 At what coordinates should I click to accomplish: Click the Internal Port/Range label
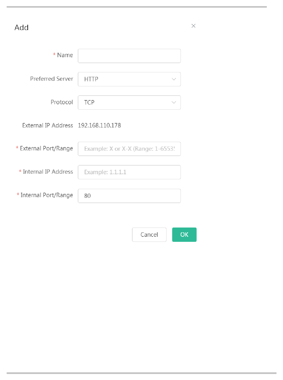pyautogui.click(x=47, y=195)
